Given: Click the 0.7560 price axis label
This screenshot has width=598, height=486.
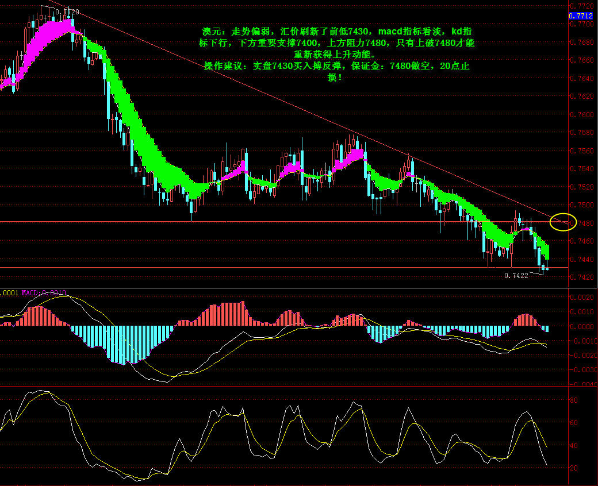Looking at the screenshot, I should tap(581, 151).
